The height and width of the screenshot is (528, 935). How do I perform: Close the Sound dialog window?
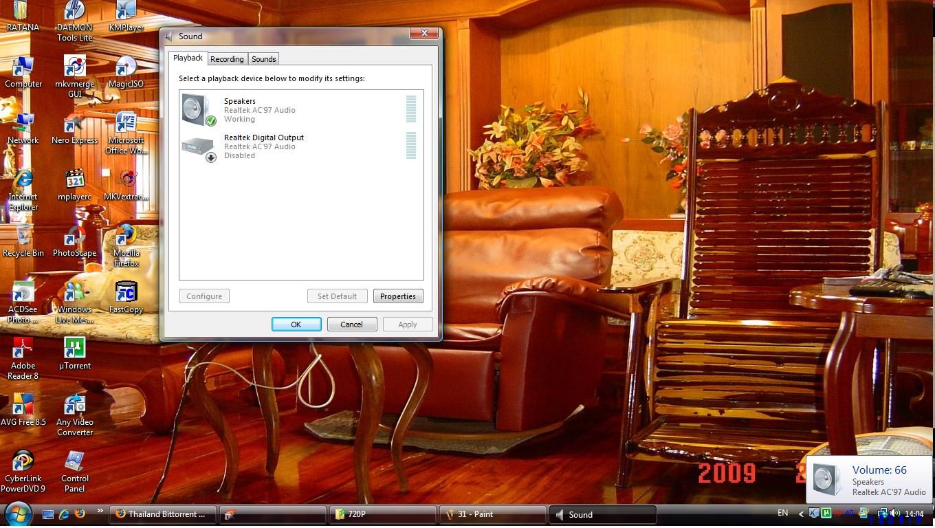pyautogui.click(x=424, y=33)
